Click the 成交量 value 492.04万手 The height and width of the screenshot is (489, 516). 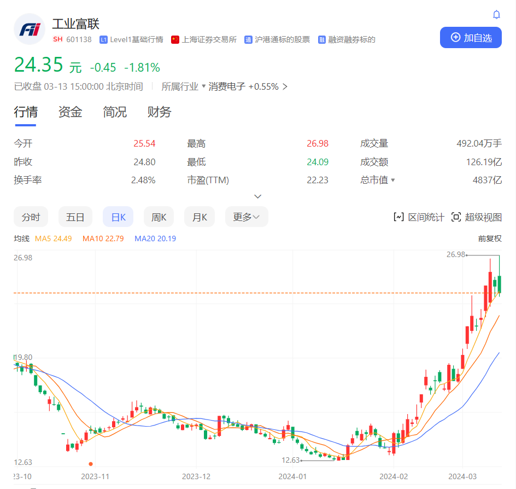(x=479, y=143)
